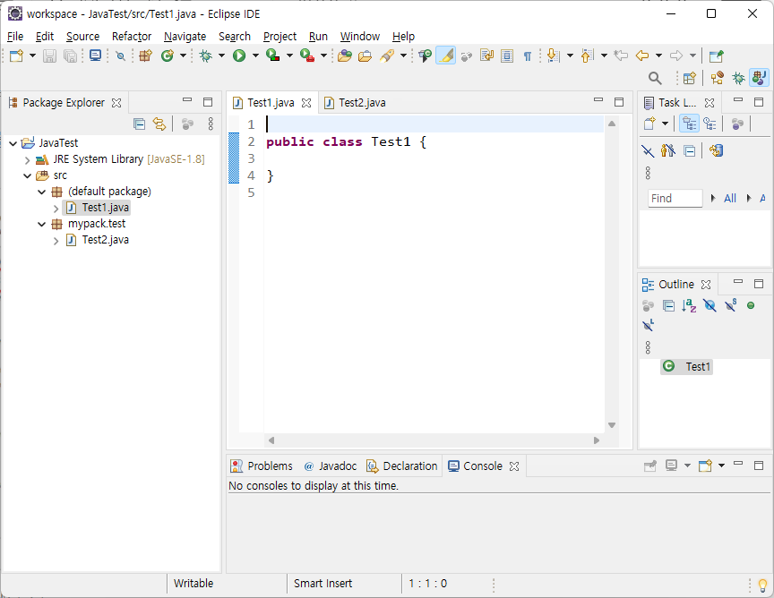
Task: Click the Open Perspective icon
Action: click(x=690, y=78)
